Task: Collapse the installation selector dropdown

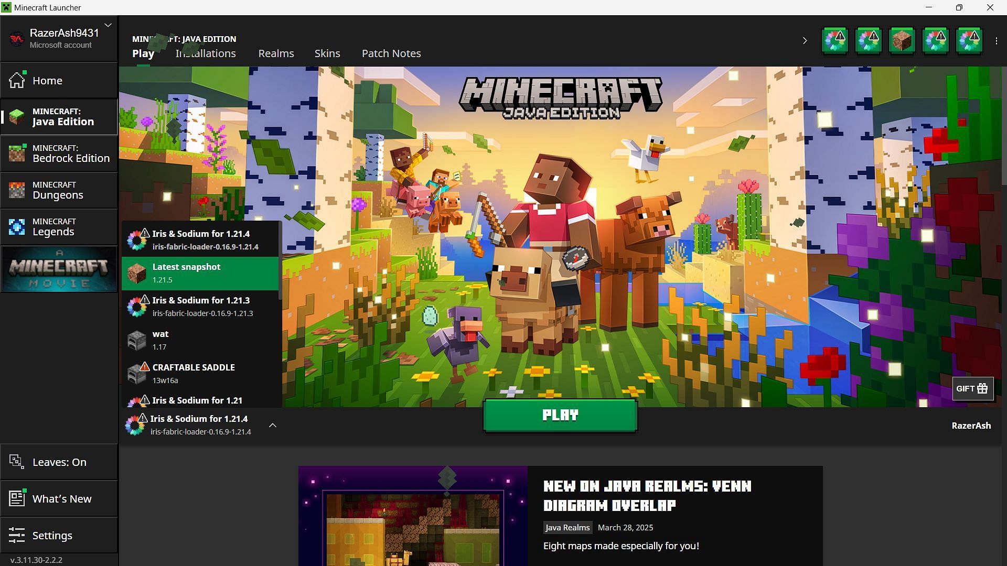Action: coord(273,425)
